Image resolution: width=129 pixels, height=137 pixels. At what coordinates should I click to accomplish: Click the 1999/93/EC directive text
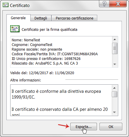(23, 97)
